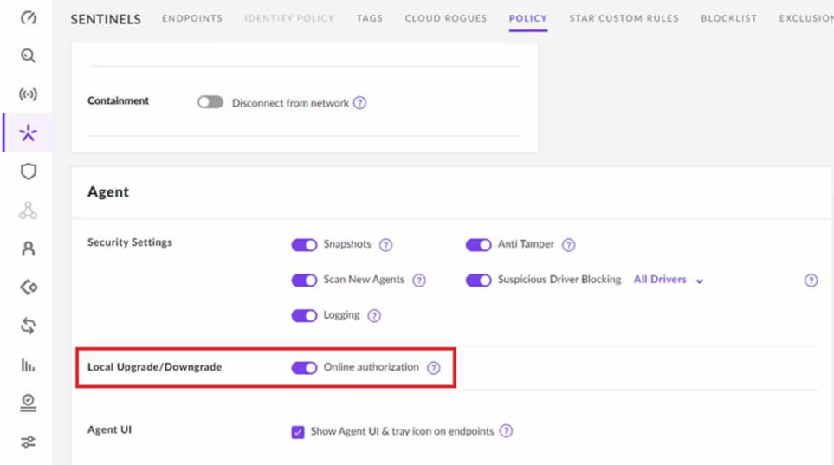The image size is (834, 465).
Task: Open the search magnifier icon in sidebar
Action: click(x=29, y=56)
